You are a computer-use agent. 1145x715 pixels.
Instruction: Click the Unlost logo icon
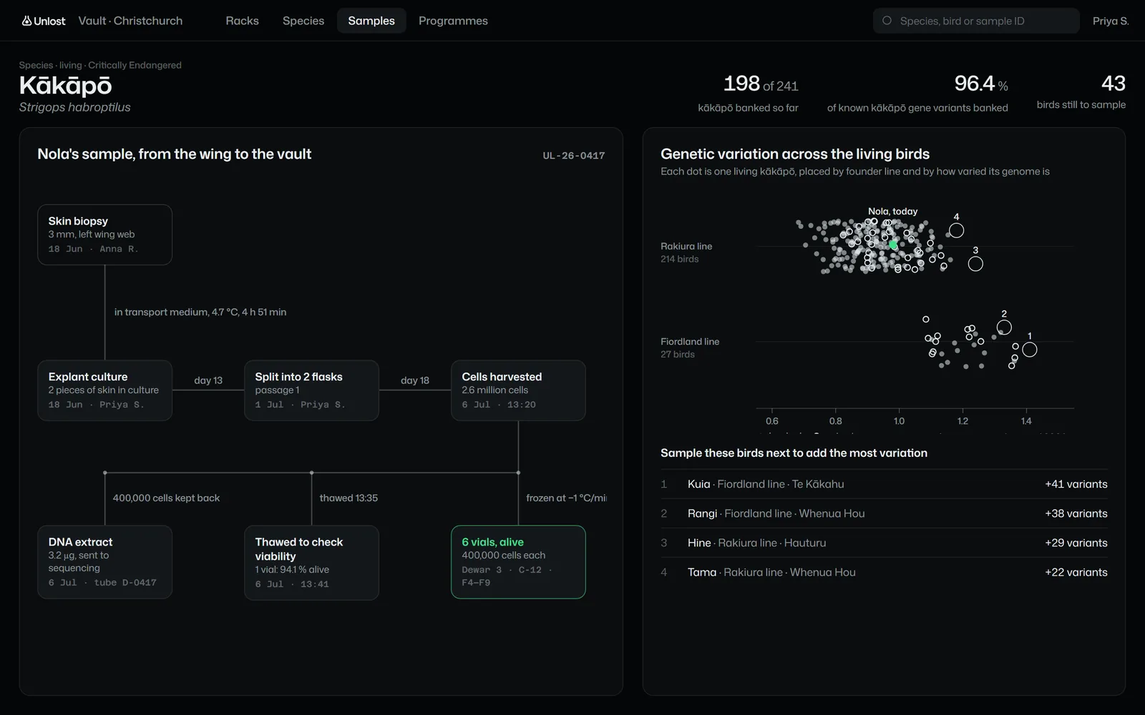click(26, 21)
